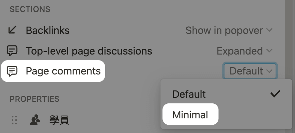Click the Backlinks diagonal arrow icon
Image resolution: width=295 pixels, height=133 pixels.
click(x=12, y=30)
